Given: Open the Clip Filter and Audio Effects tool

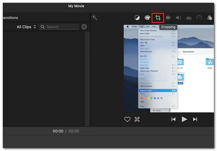Looking at the screenshot, I should [209, 18].
